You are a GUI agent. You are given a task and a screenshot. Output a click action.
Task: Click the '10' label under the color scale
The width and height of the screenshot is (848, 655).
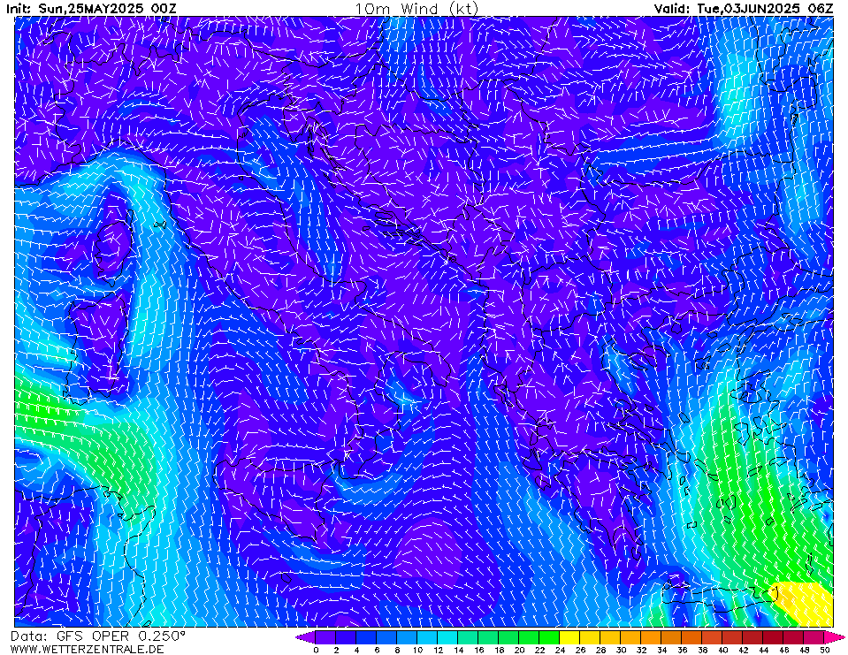(x=417, y=650)
